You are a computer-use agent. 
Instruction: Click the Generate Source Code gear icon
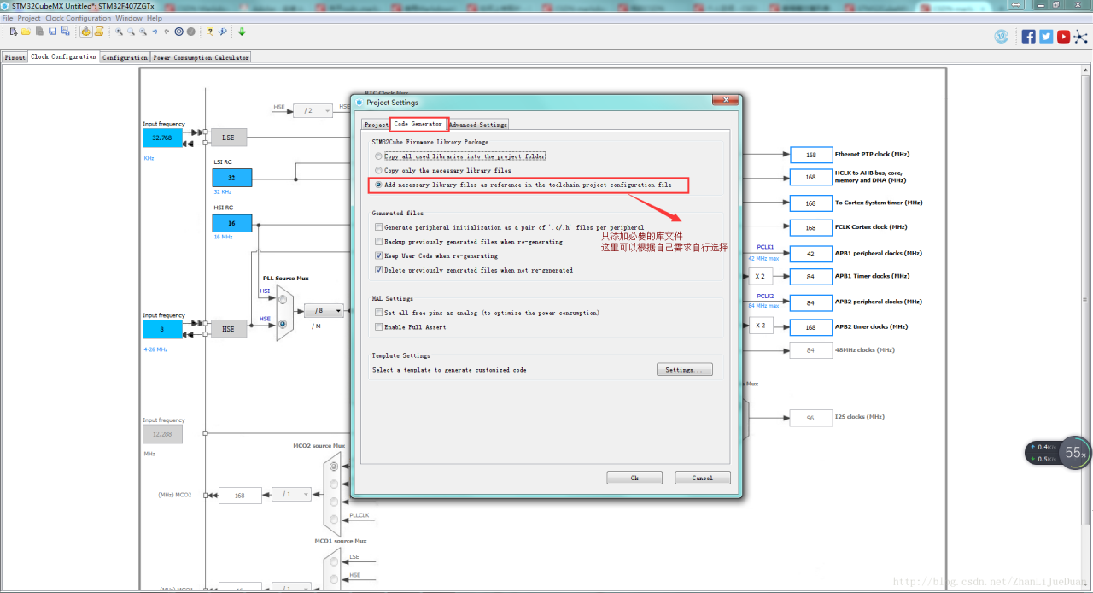[86, 32]
